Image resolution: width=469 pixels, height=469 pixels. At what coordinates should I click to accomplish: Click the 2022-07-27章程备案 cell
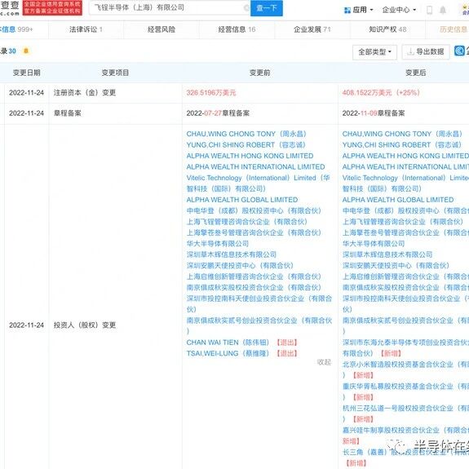[x=218, y=113]
